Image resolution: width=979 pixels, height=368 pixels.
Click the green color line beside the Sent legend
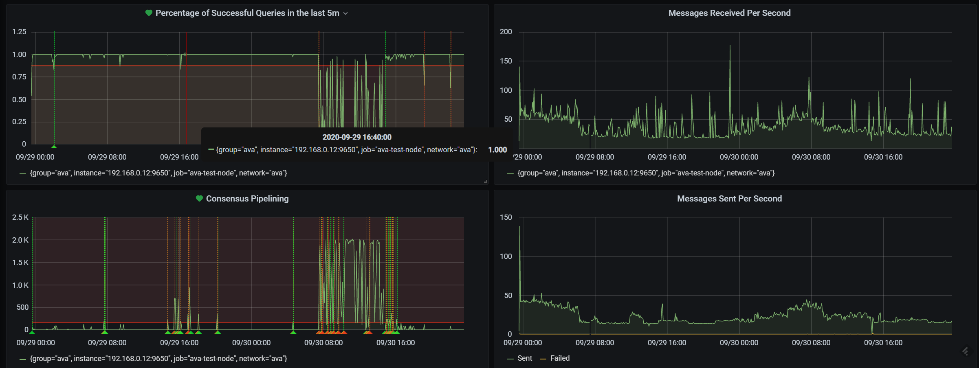(510, 358)
